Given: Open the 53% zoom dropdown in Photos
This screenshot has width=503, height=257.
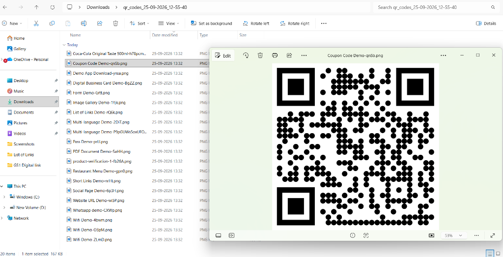Looking at the screenshot, I should 453,235.
